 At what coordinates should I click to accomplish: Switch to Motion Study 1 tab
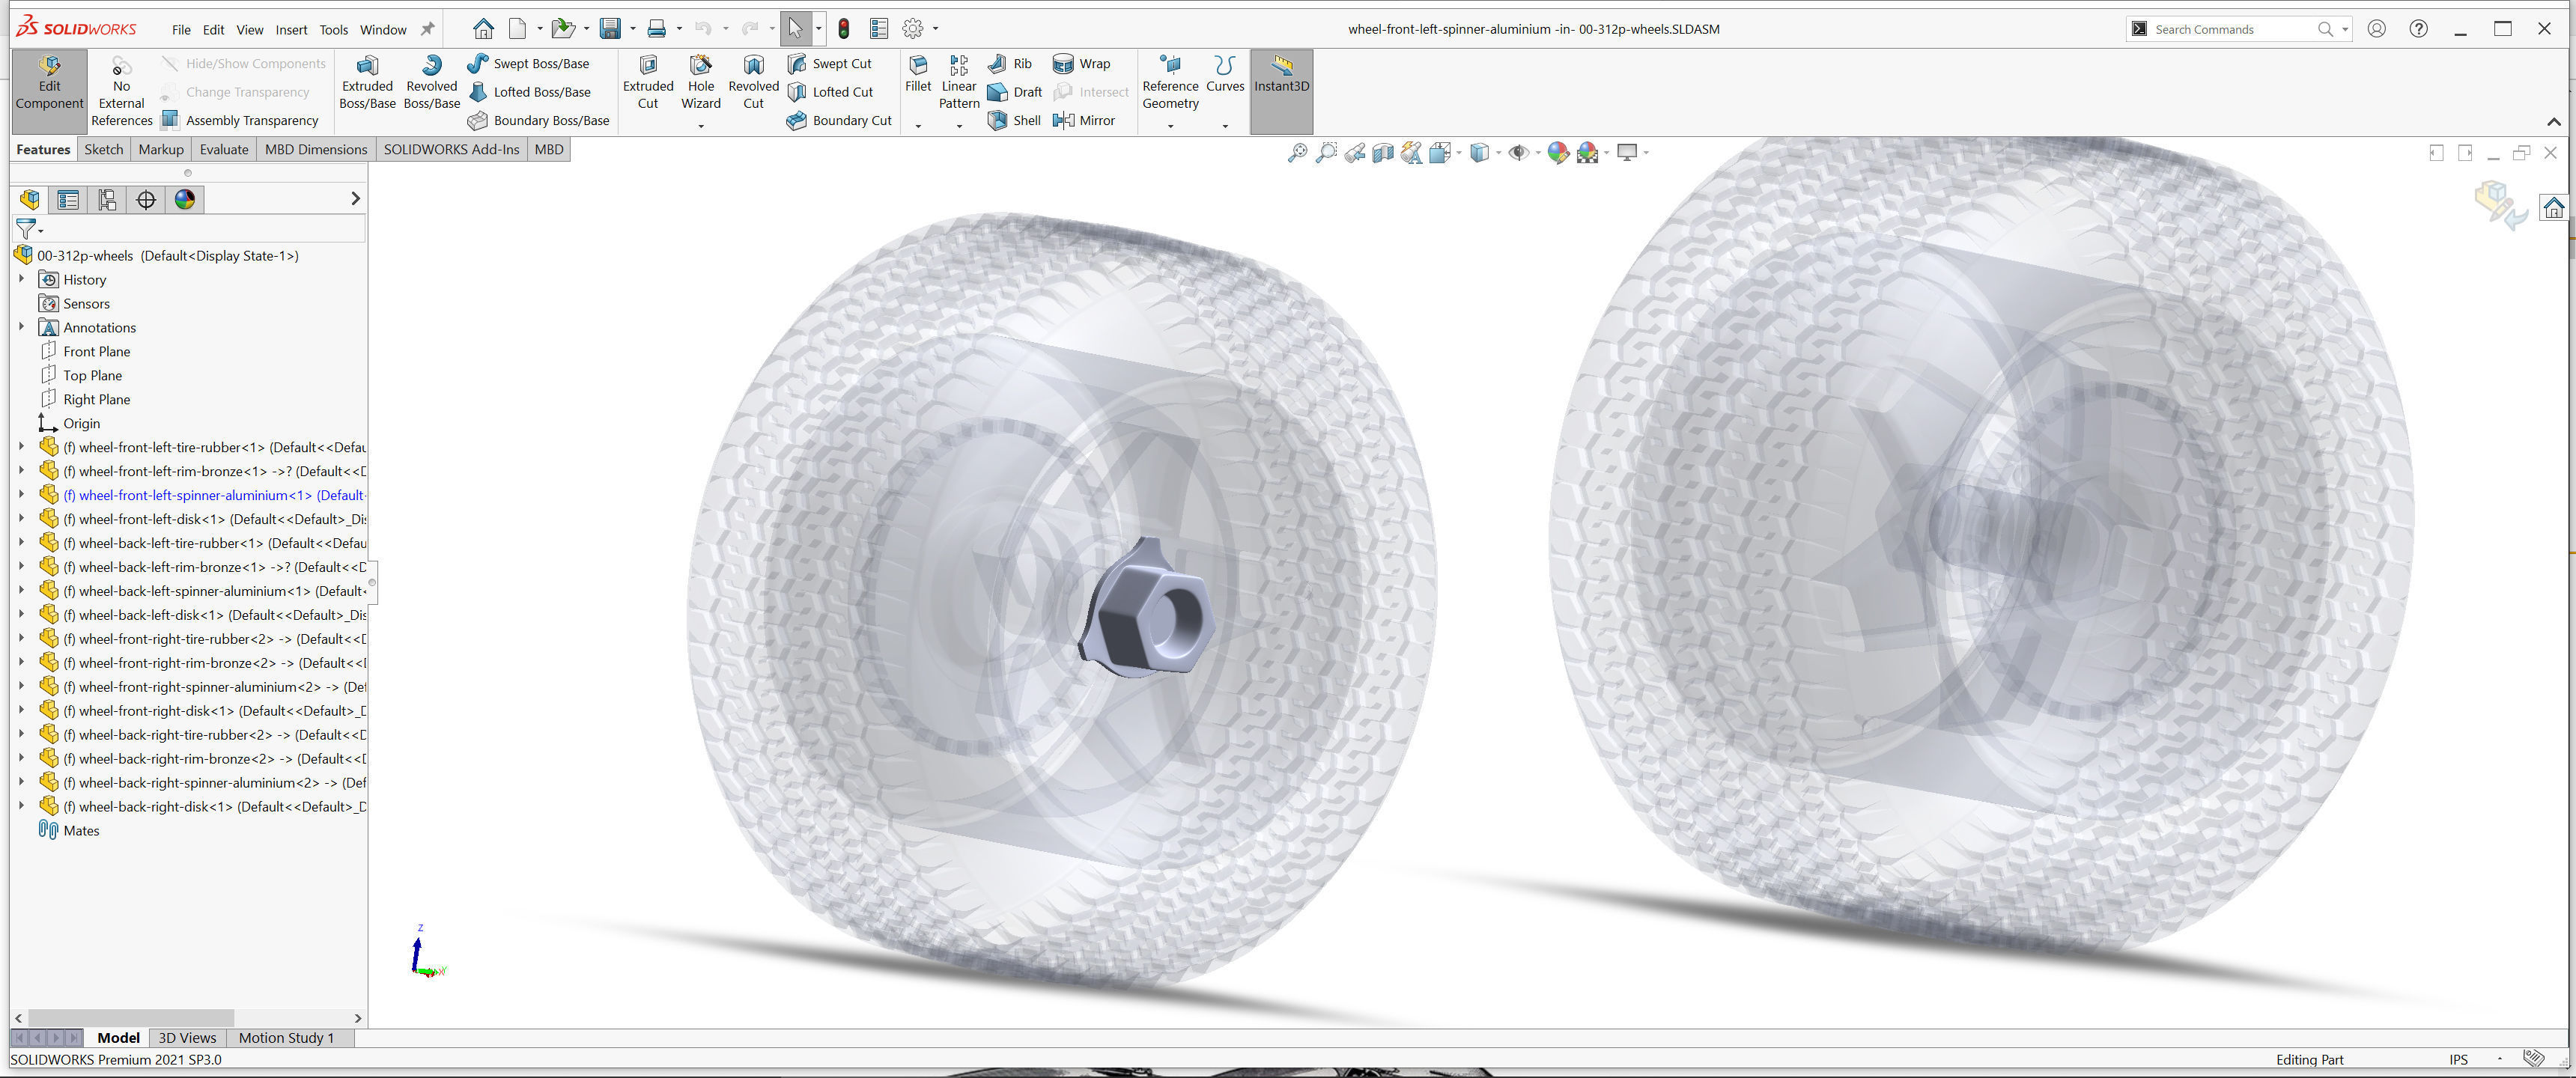(285, 1037)
